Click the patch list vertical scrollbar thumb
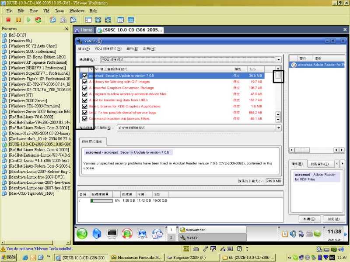Viewport: 350px width, 262px height. tap(278, 75)
